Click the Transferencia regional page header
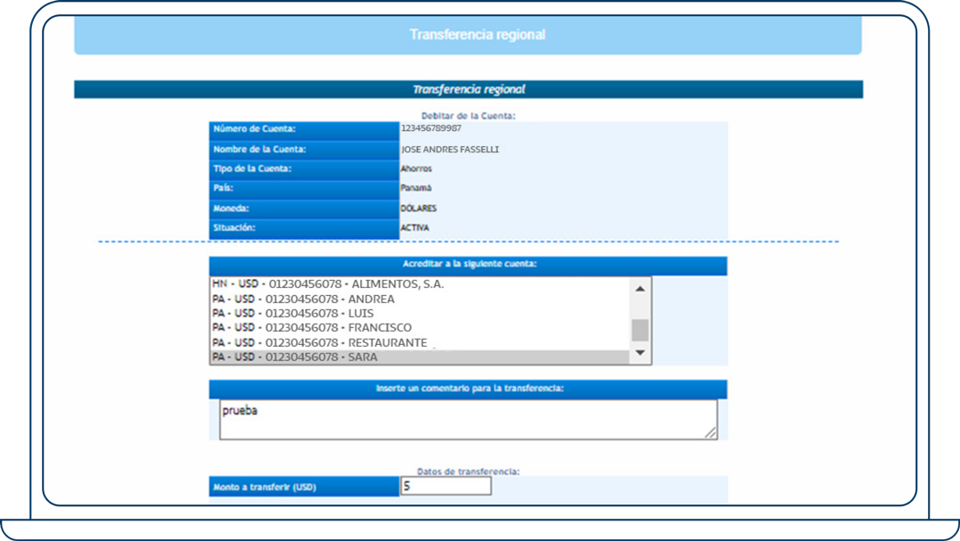The image size is (960, 541). pos(479,36)
